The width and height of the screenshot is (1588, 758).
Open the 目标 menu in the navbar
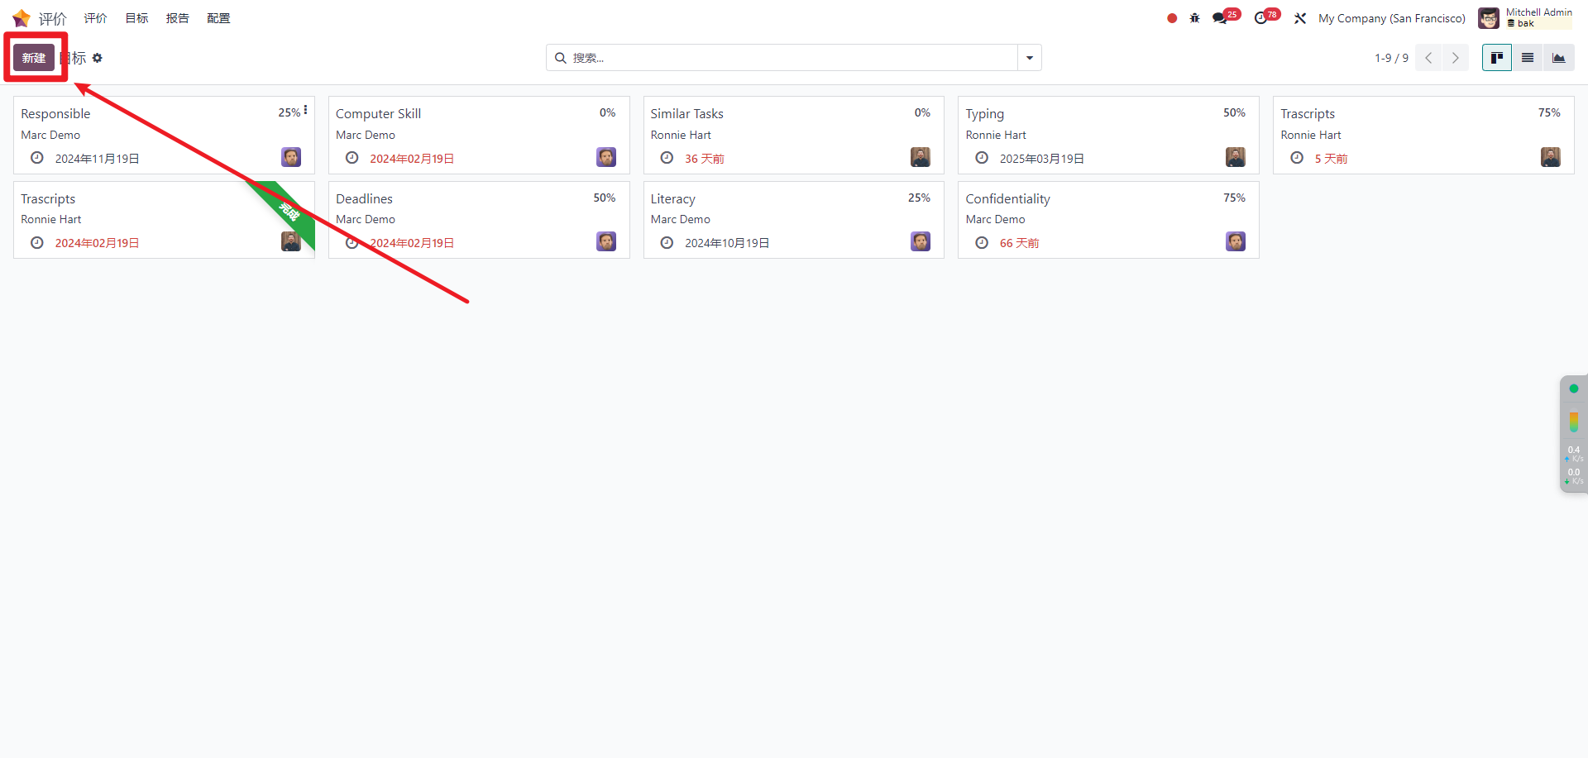[136, 18]
